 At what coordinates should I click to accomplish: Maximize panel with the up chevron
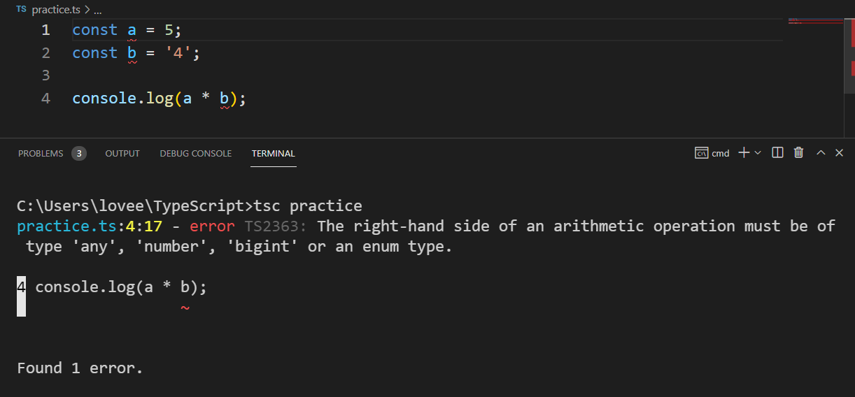821,152
